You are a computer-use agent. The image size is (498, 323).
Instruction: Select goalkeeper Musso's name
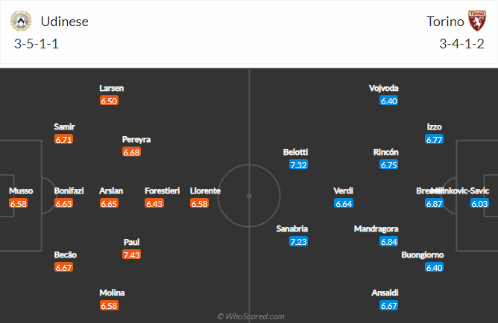pyautogui.click(x=20, y=191)
